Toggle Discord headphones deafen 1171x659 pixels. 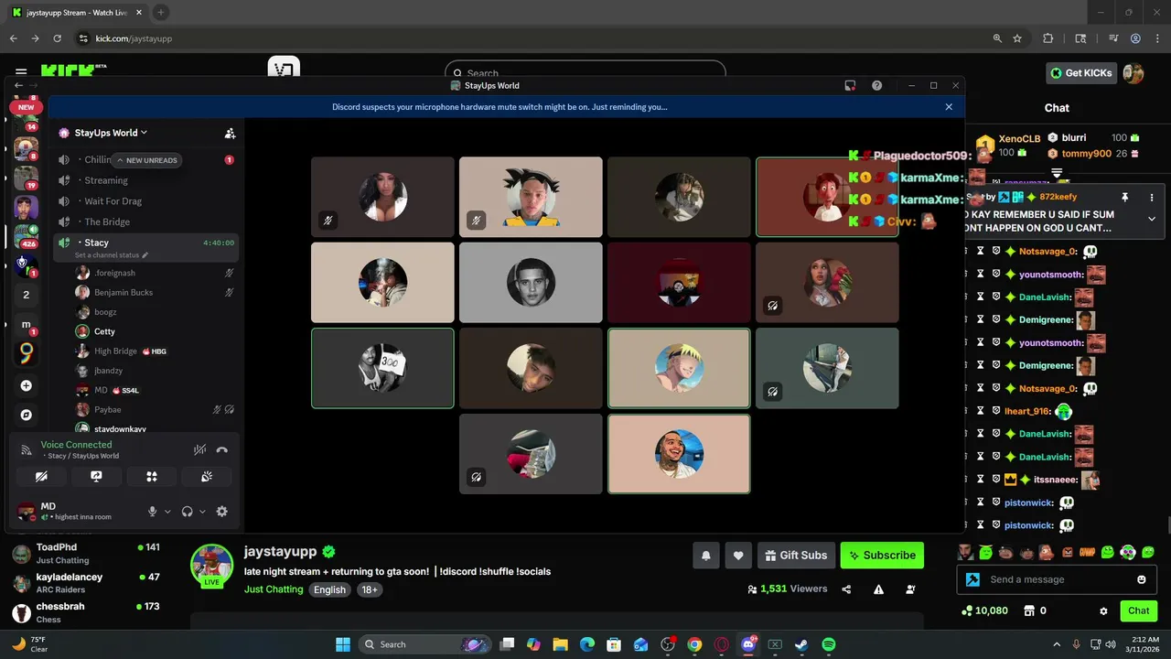tap(187, 512)
